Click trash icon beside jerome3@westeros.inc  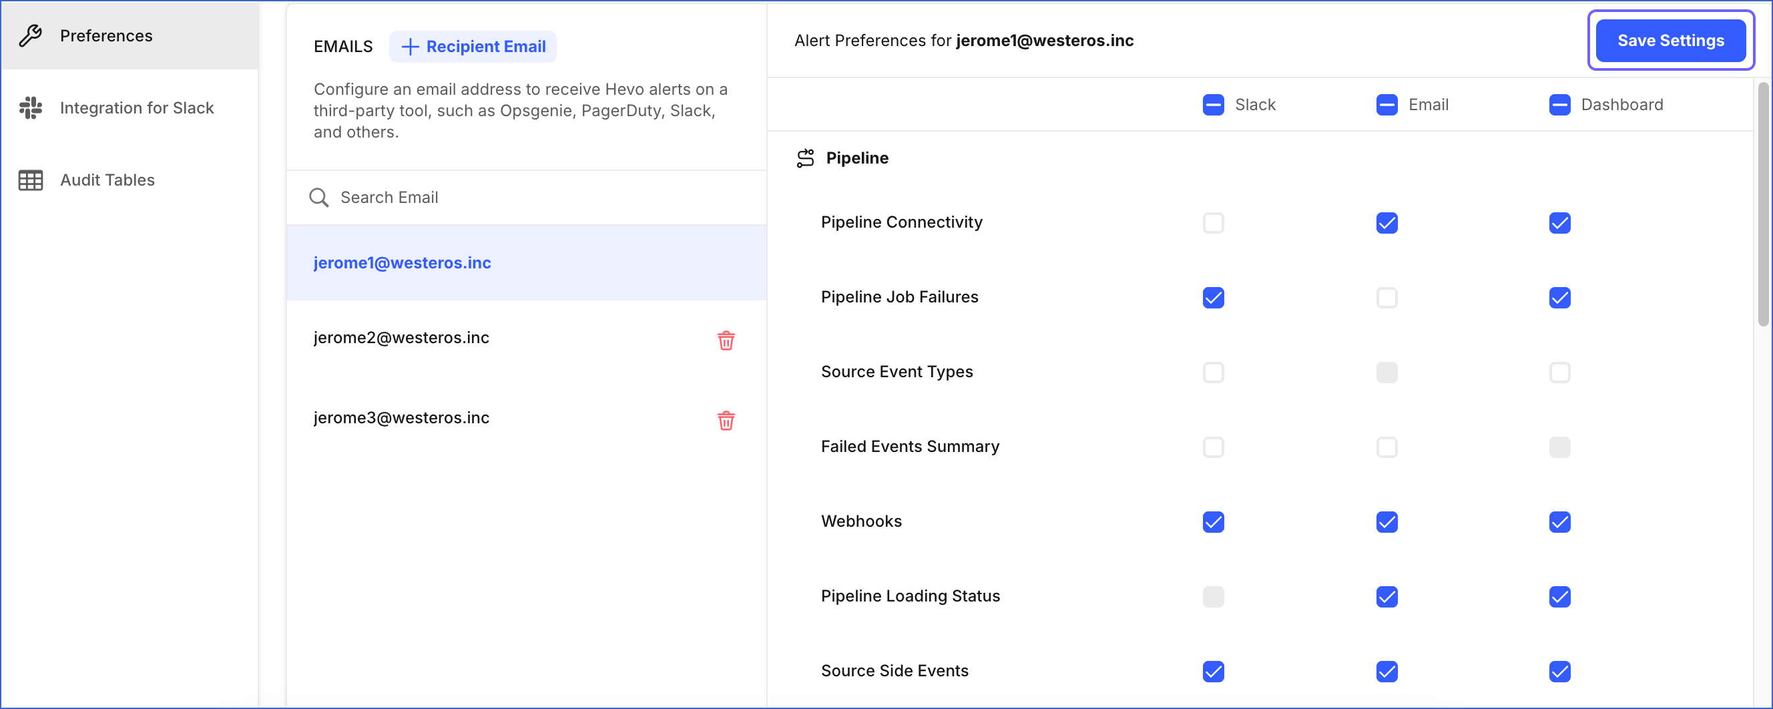726,421
